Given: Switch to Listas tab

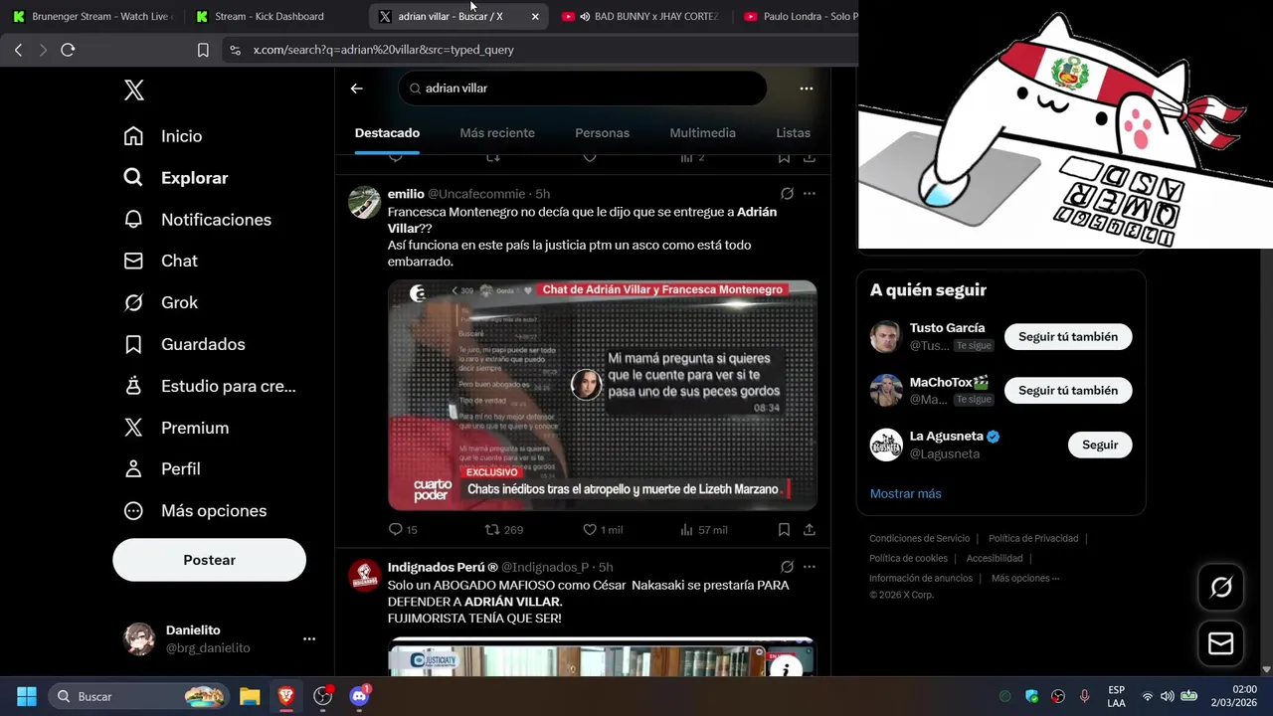Looking at the screenshot, I should (x=793, y=133).
